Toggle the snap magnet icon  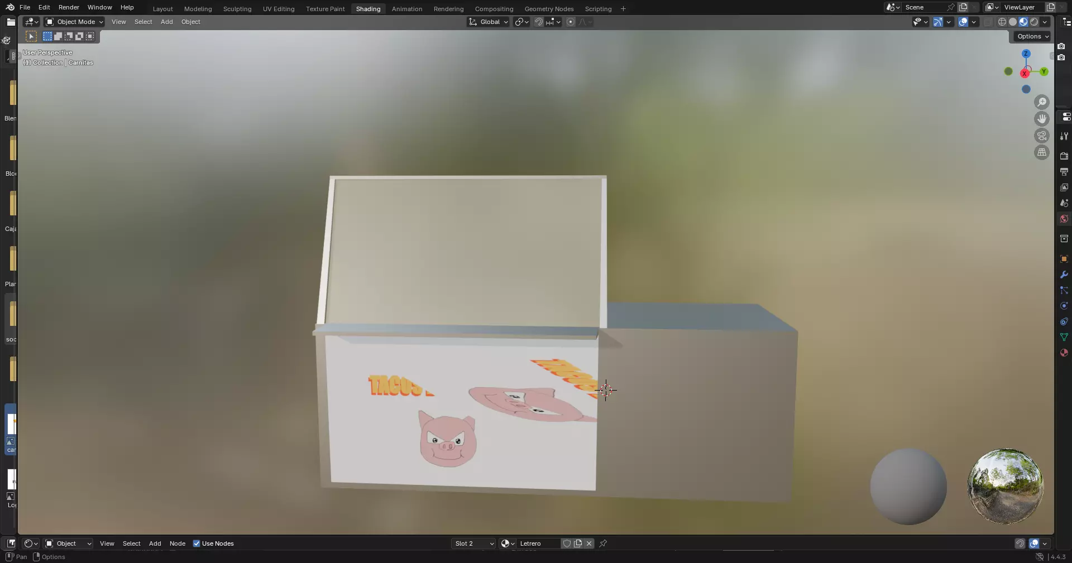538,22
